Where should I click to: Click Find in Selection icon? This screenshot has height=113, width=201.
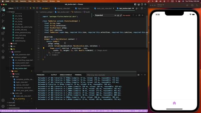click(x=139, y=15)
